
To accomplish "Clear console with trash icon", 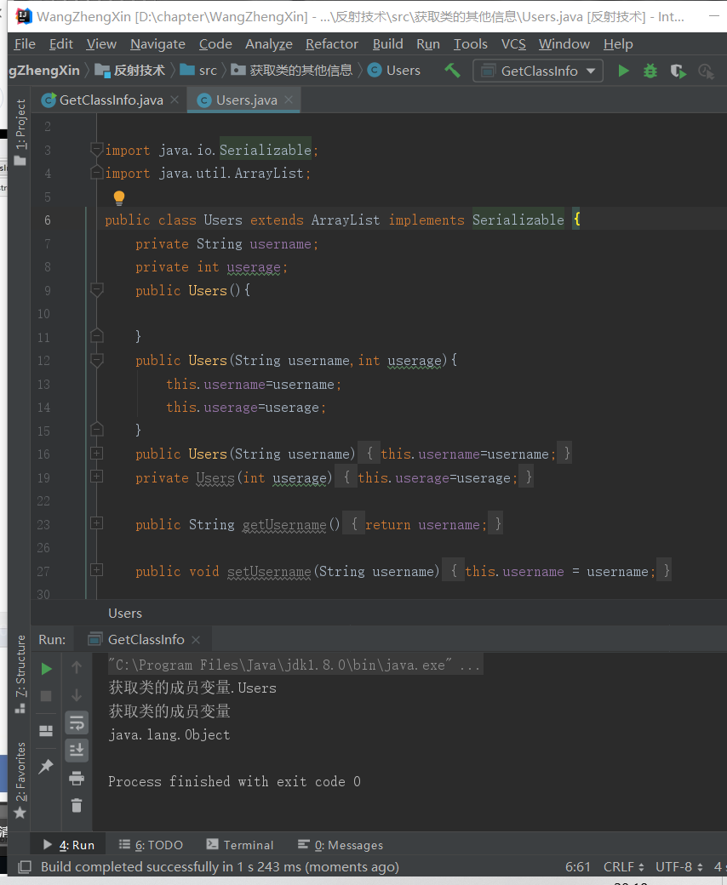I will click(x=77, y=805).
